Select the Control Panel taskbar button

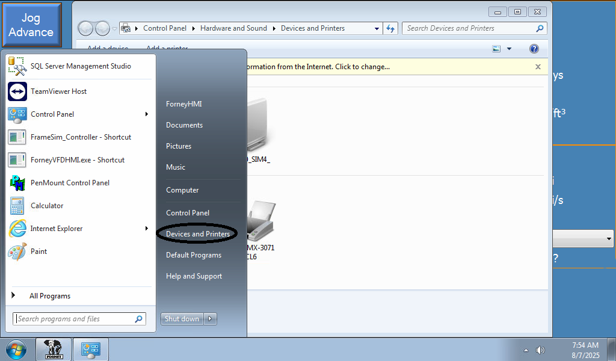pyautogui.click(x=91, y=349)
